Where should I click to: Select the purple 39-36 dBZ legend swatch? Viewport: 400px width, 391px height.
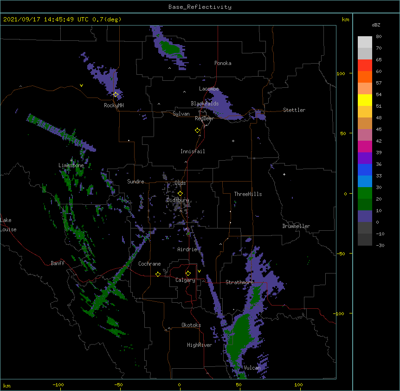(365, 158)
